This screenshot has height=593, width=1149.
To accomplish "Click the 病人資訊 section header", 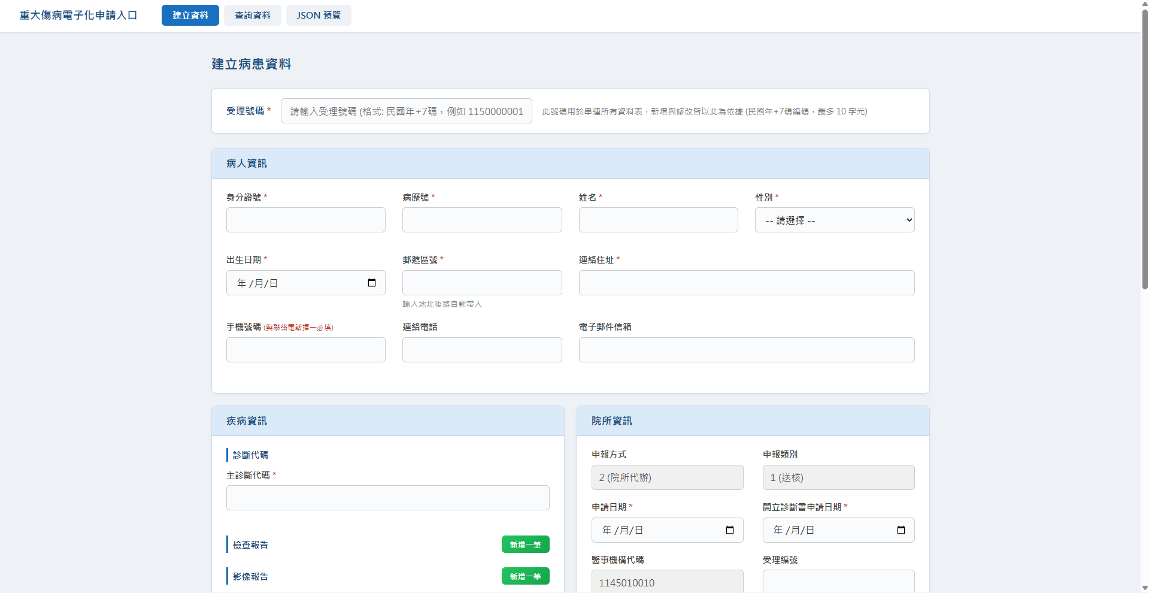I will 571,164.
